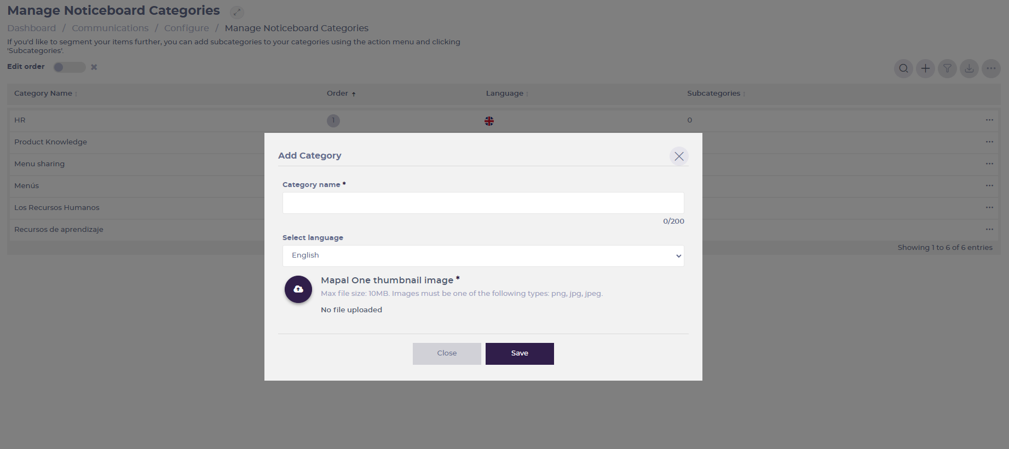Focus the Category name text field
This screenshot has width=1009, height=449.
tap(483, 203)
